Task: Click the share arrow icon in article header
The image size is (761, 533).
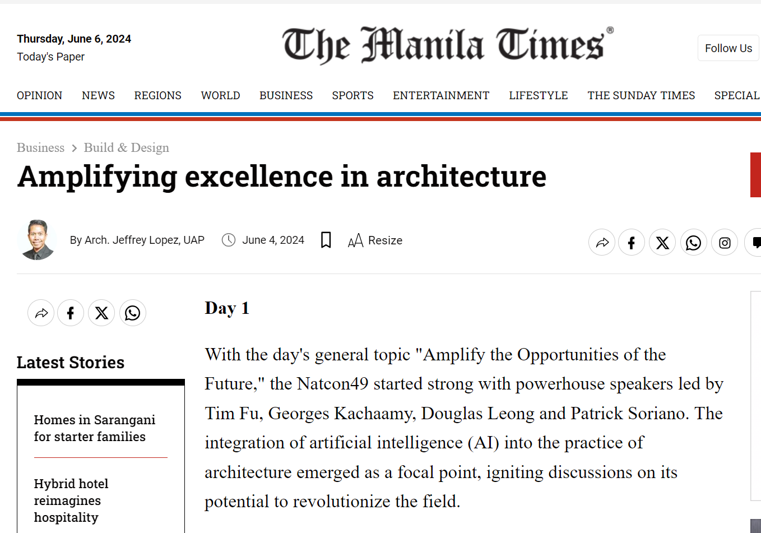Action: (x=602, y=243)
